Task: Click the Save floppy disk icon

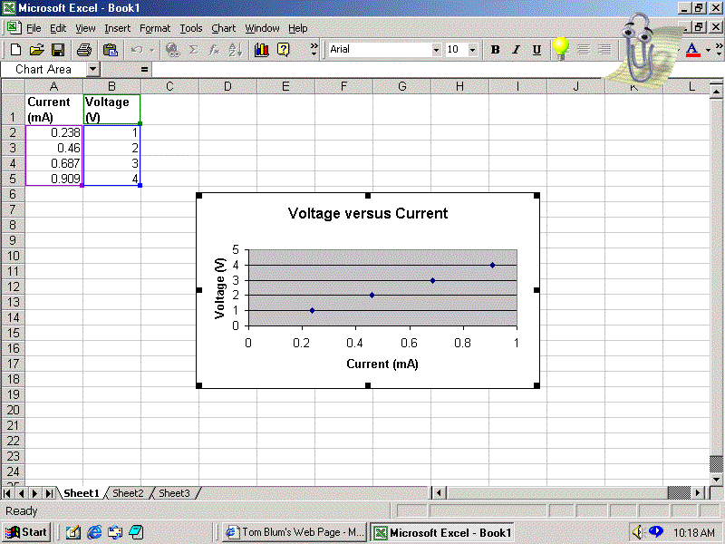Action: click(58, 50)
